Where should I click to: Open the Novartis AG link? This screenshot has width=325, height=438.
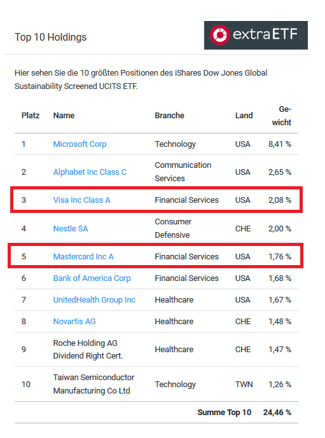click(74, 322)
